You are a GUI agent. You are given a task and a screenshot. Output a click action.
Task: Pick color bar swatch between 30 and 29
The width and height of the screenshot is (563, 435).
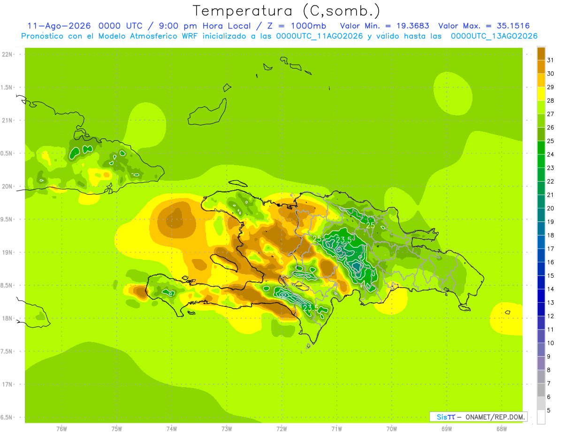point(541,80)
